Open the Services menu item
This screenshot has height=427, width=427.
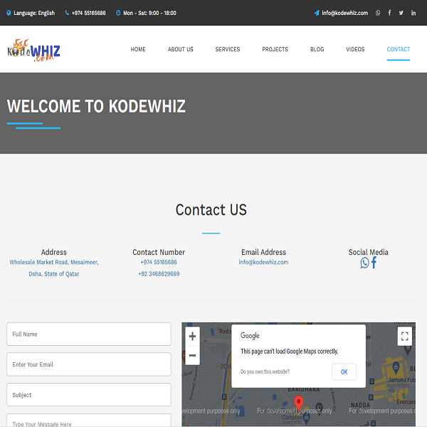tap(228, 49)
